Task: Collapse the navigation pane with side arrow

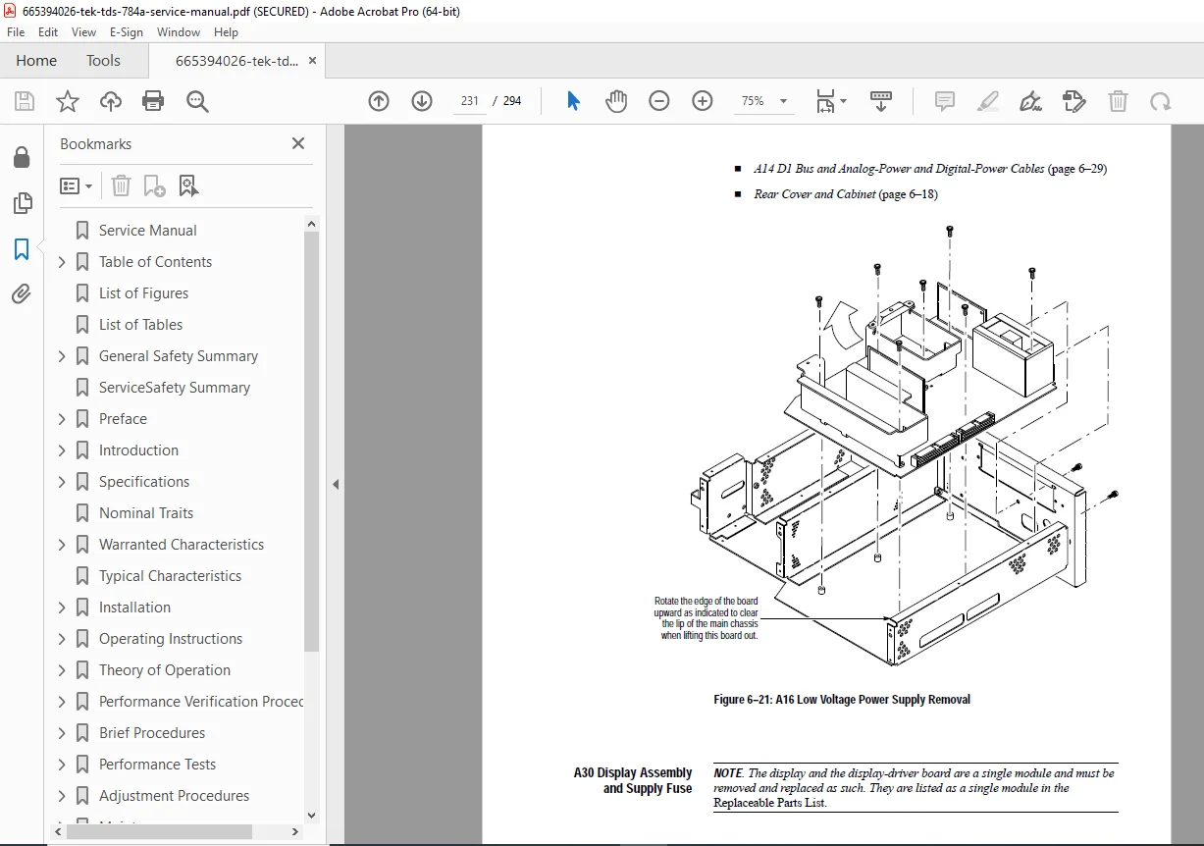Action: [336, 484]
